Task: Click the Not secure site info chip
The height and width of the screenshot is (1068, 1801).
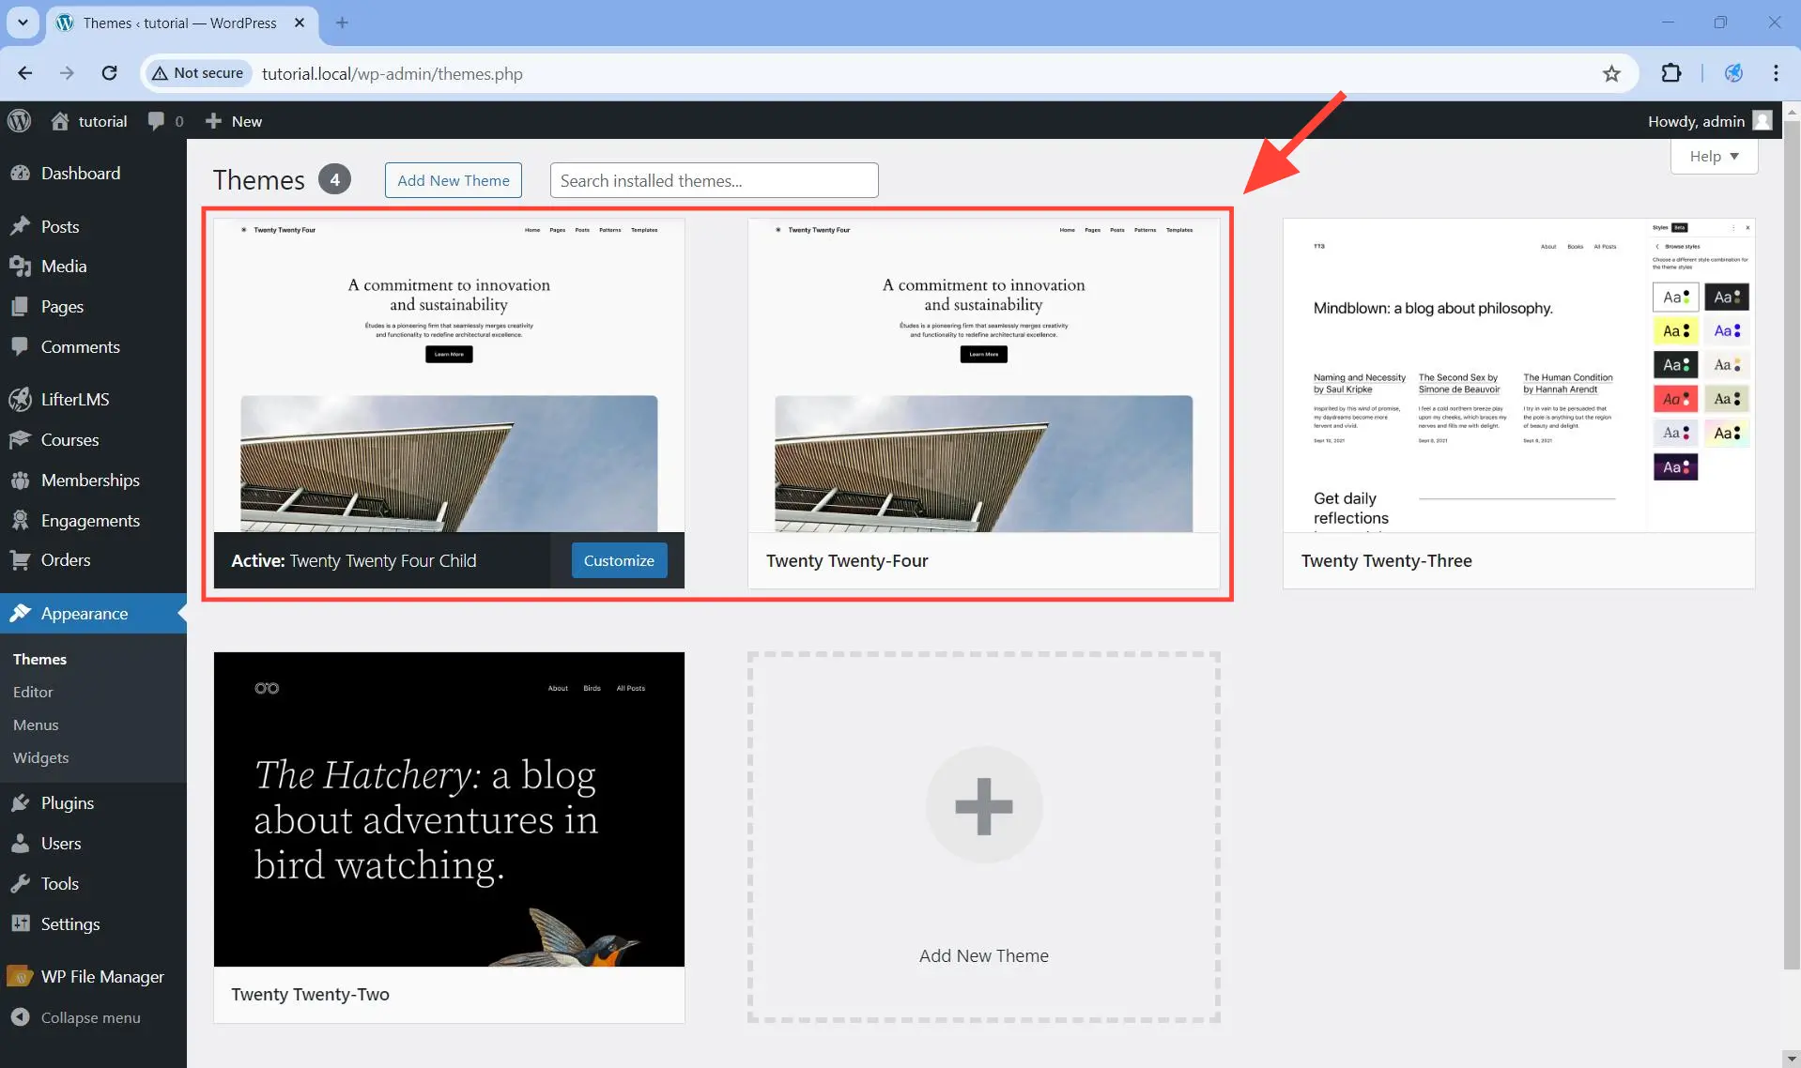Action: 197,73
